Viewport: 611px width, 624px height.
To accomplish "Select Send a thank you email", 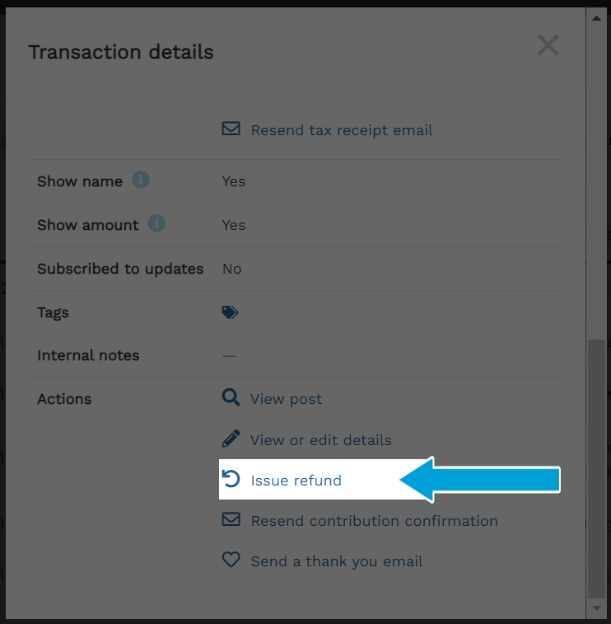I will coord(336,561).
